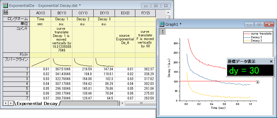Click the sec units cell

(x=40, y=24)
